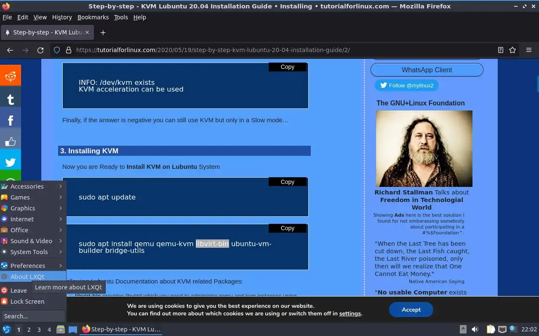Select About LXQt menu entry
The height and width of the screenshot is (336, 539).
[x=33, y=277]
